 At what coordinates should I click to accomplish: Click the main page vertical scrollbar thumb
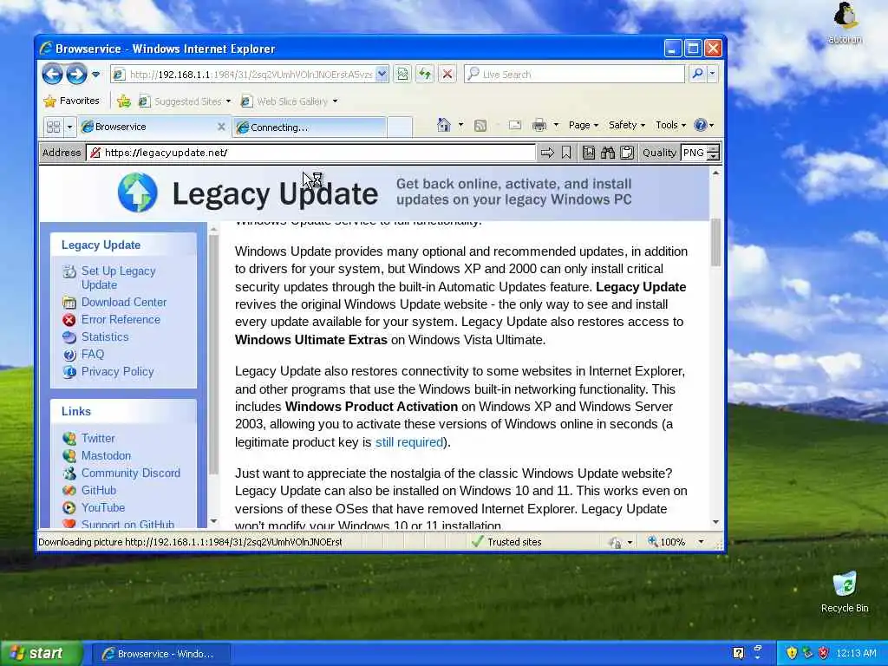(x=715, y=242)
